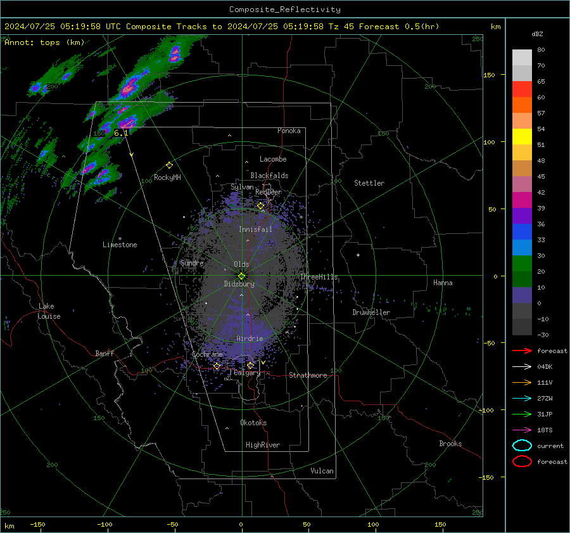Image resolution: width=570 pixels, height=533 pixels.
Task: Click the Brooks label on the map
Action: (450, 444)
